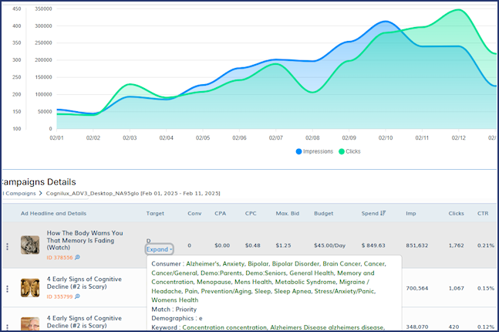Screen dimensions: 499x332
Task: Sort by Imp column header
Action: (x=411, y=213)
